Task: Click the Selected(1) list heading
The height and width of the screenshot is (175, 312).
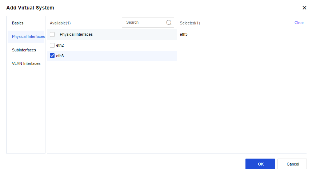Action: [x=190, y=23]
